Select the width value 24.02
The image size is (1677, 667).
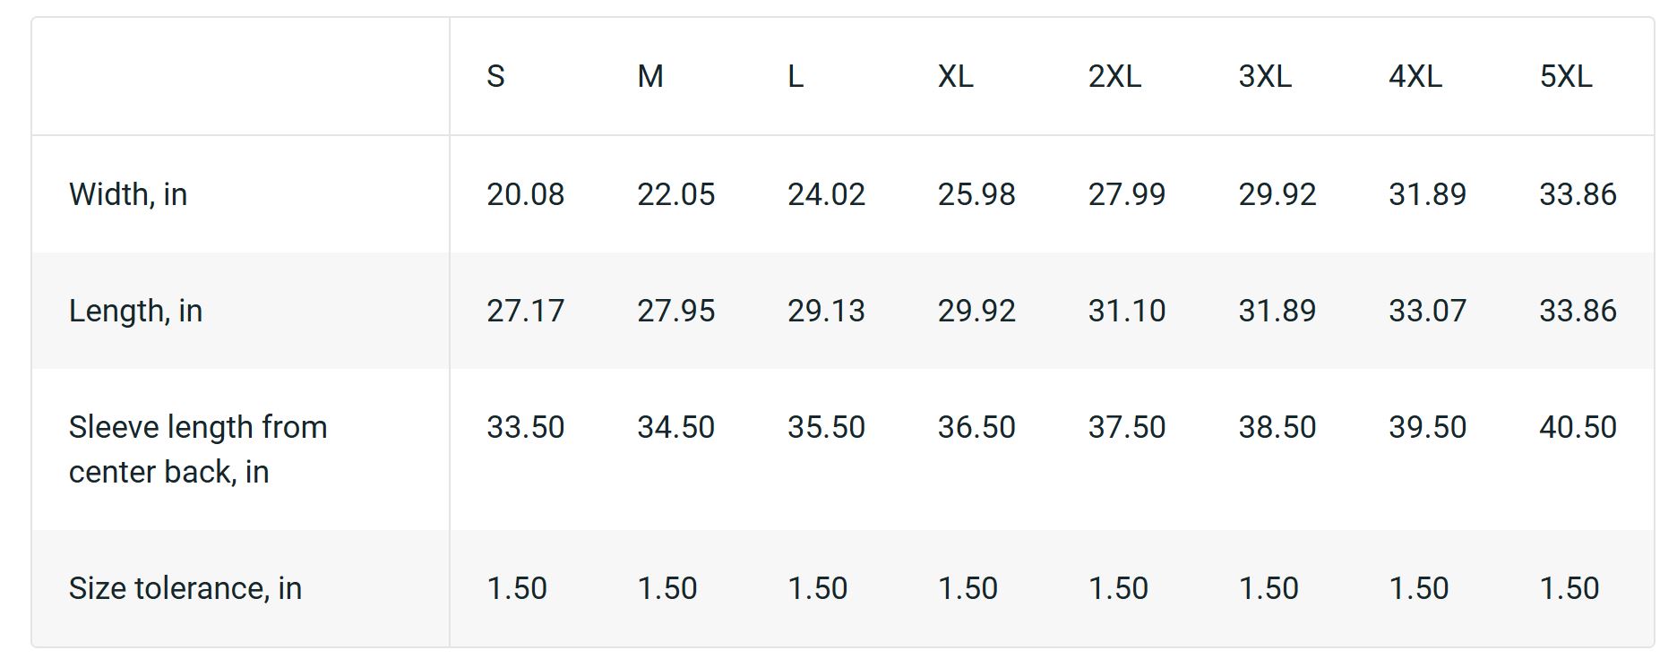point(826,194)
